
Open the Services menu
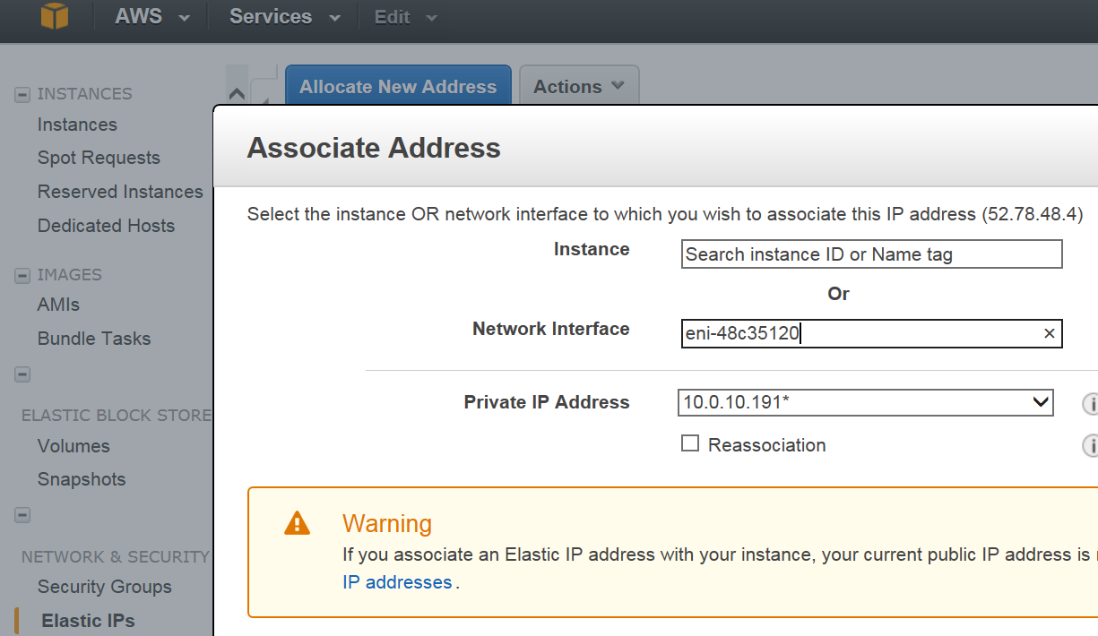(284, 17)
